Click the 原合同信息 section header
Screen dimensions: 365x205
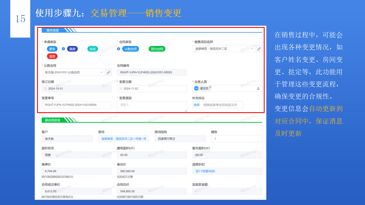coord(53,120)
